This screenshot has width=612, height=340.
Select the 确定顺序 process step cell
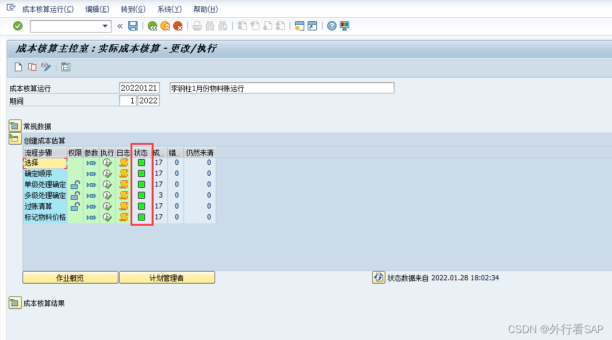pos(45,173)
